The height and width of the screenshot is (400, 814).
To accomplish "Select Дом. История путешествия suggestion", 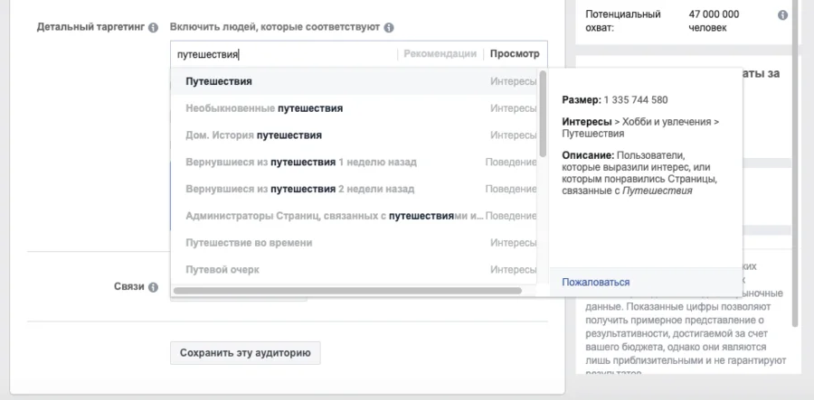I will pyautogui.click(x=253, y=135).
